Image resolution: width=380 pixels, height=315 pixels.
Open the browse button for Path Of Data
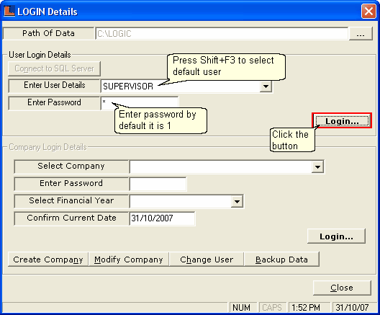[x=361, y=33]
